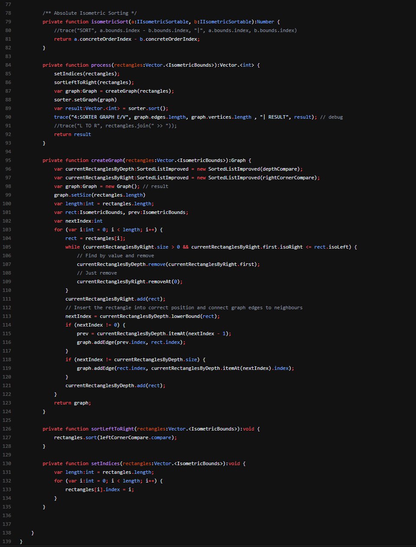Click "currentRectanglesByRight.add(rect);" statement
The width and height of the screenshot is (416, 547).
[115, 299]
